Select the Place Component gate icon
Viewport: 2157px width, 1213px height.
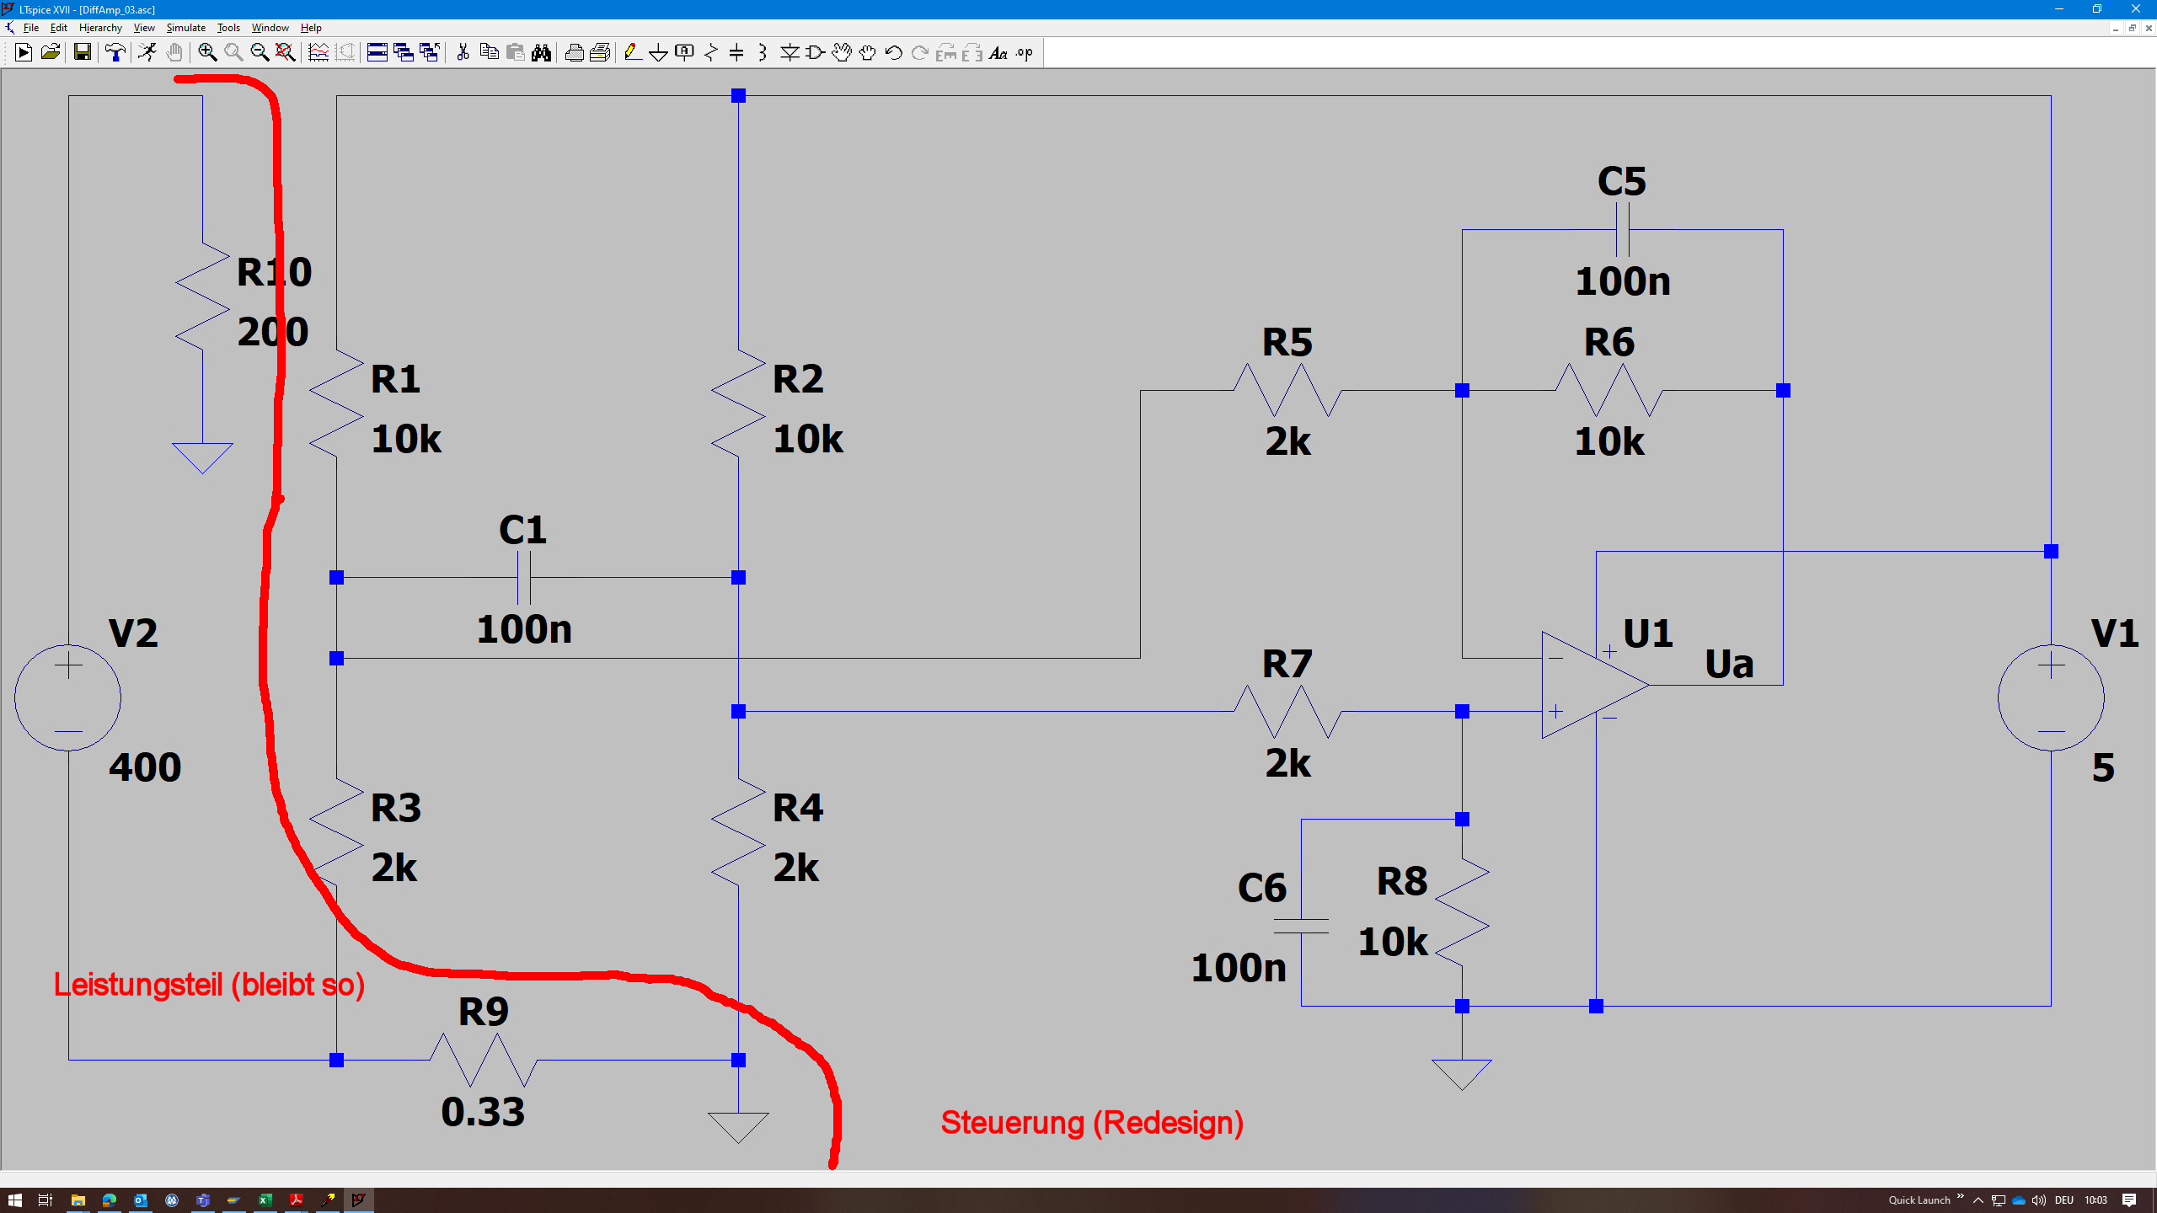(816, 53)
